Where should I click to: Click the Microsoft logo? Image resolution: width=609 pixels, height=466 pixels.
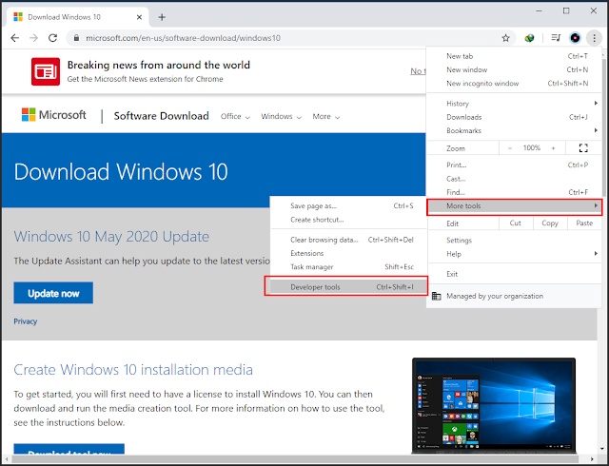[54, 114]
